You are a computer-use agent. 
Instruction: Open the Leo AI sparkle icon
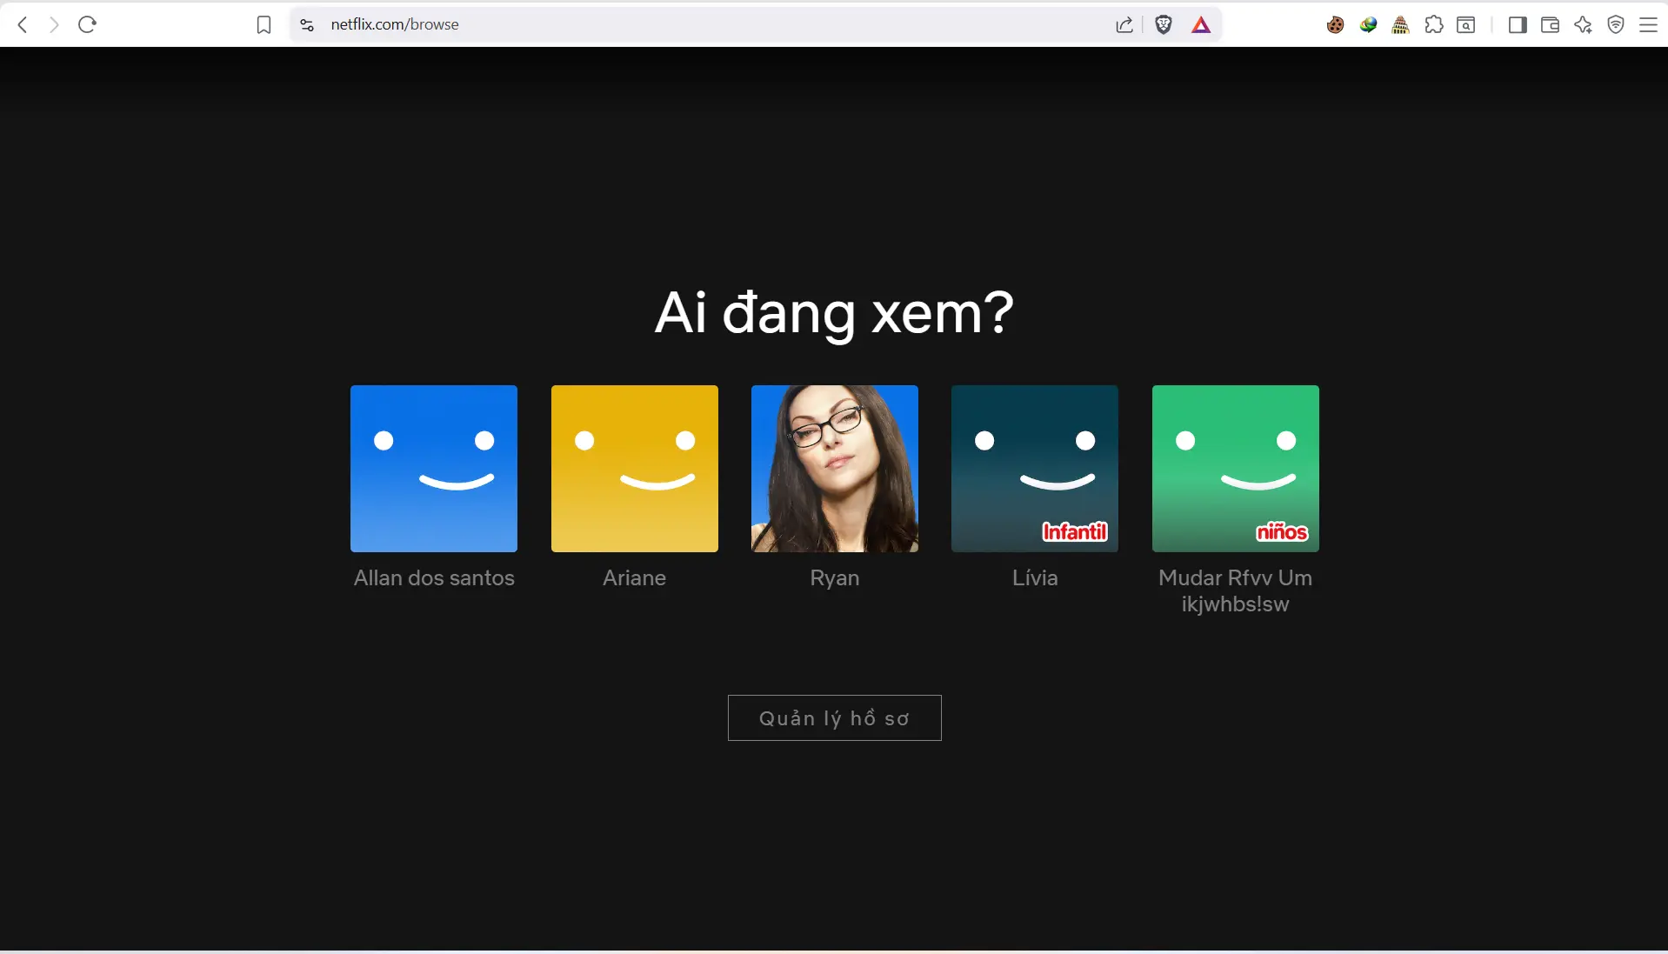pyautogui.click(x=1583, y=24)
